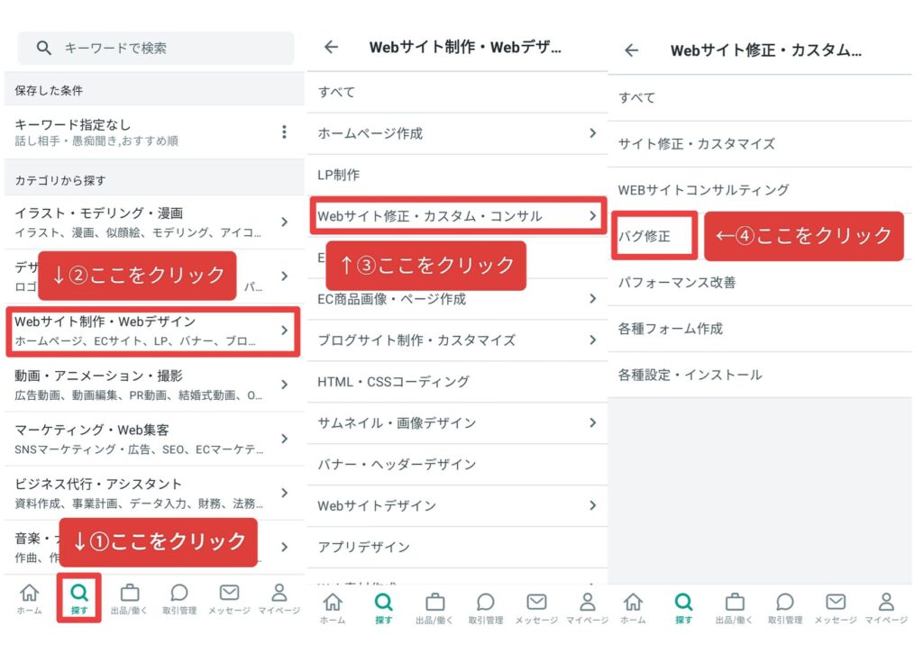Expand Webサイト制作・Webデザイン chevron in left screen

pyautogui.click(x=284, y=330)
